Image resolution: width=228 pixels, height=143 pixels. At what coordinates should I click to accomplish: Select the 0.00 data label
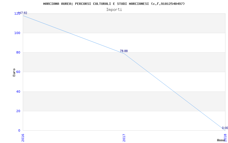click(225, 128)
